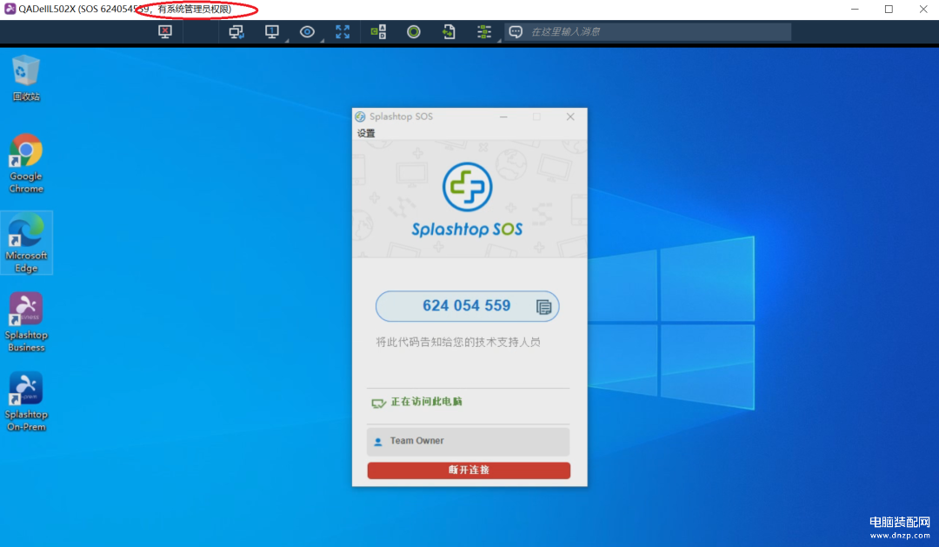Click the reconnect session icon in toolbar
Screen dimensions: 939x547
click(x=236, y=32)
